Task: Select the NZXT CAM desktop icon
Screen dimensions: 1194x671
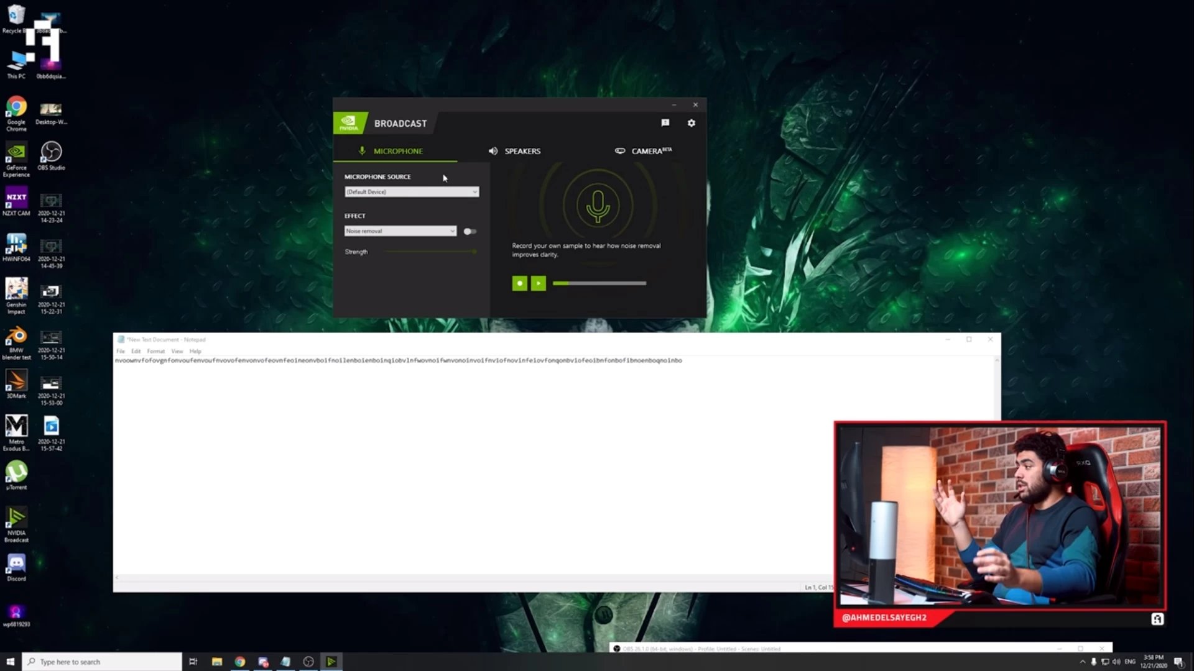Action: 16,201
